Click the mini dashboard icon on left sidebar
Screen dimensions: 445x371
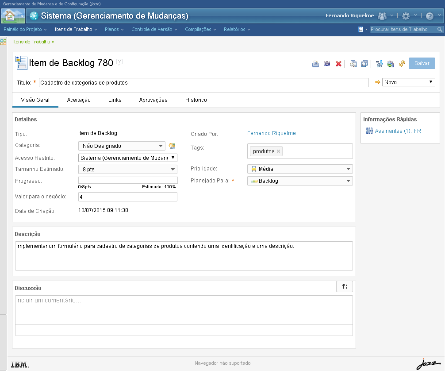(4, 43)
